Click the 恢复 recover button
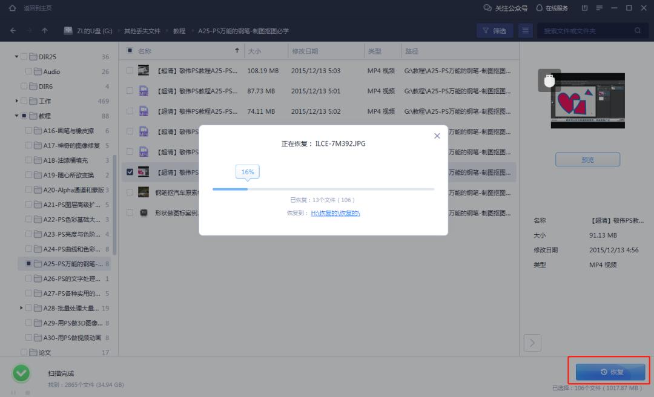654x397 pixels. pyautogui.click(x=610, y=372)
